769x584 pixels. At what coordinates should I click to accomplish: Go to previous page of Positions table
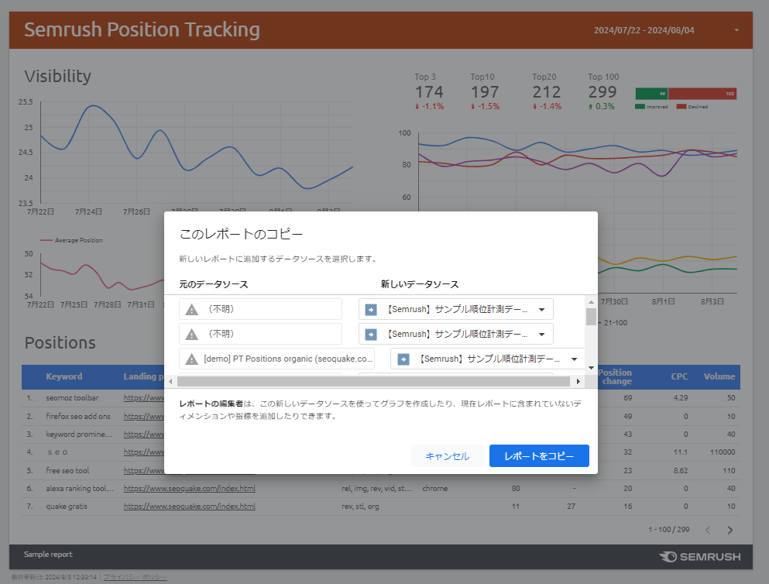click(x=708, y=530)
